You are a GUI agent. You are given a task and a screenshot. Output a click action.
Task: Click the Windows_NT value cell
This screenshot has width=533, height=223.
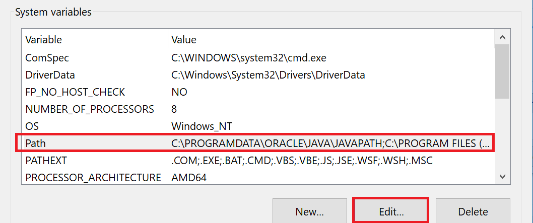pyautogui.click(x=202, y=126)
